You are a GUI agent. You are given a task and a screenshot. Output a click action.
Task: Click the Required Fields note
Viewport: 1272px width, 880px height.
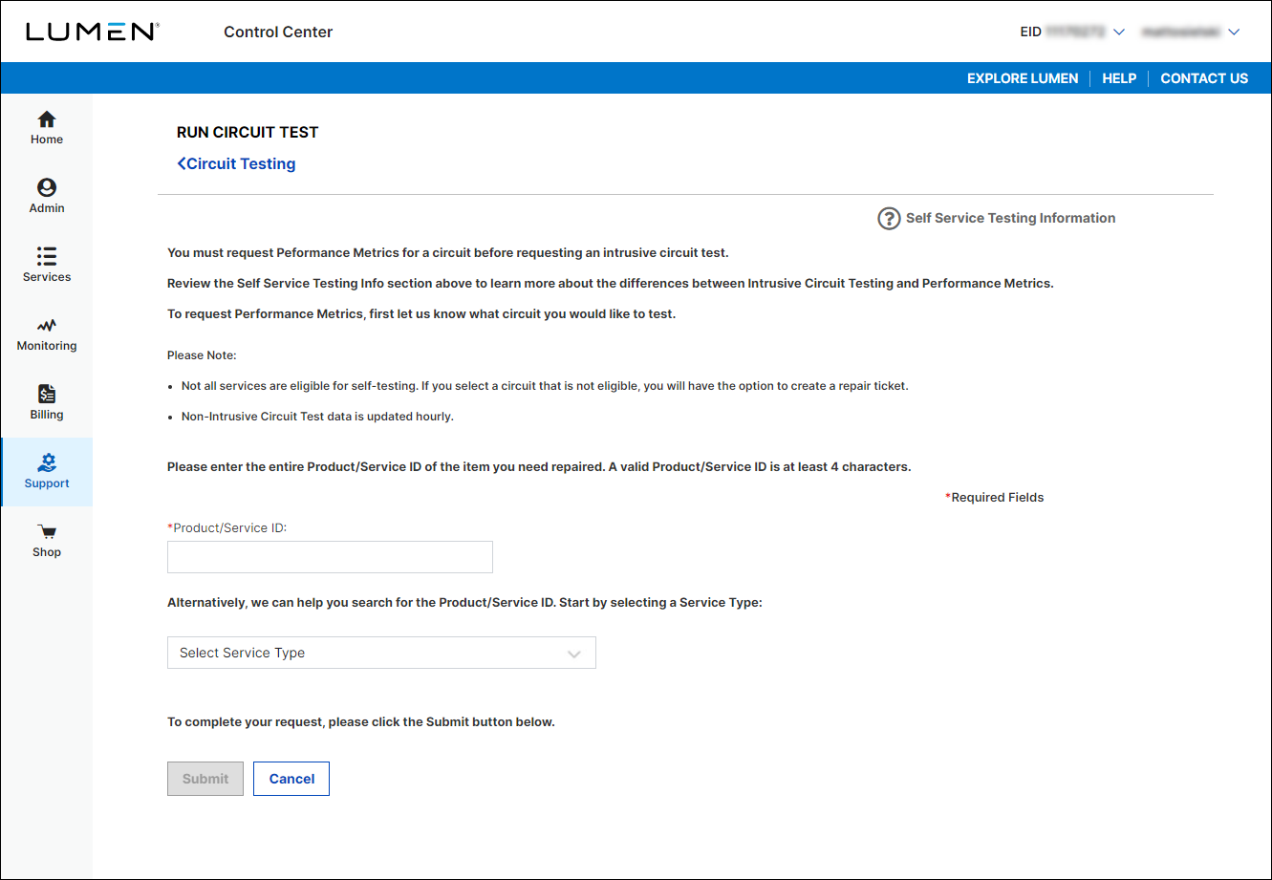[994, 497]
